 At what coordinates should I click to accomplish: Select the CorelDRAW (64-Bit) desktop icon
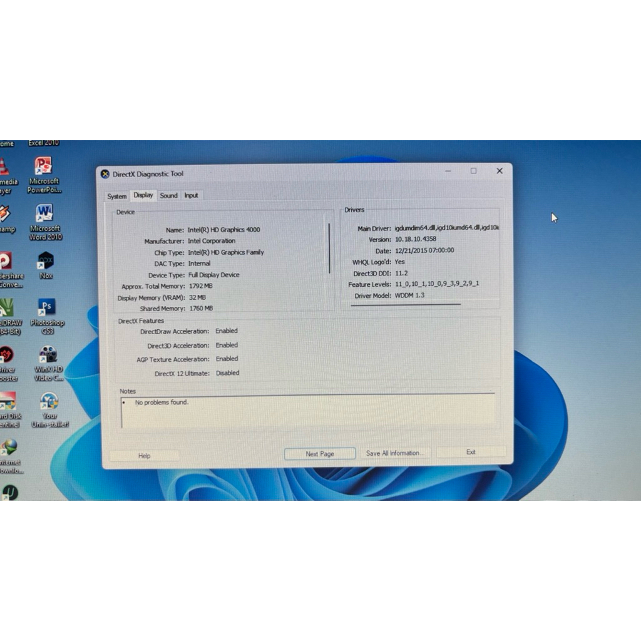[x=9, y=317]
